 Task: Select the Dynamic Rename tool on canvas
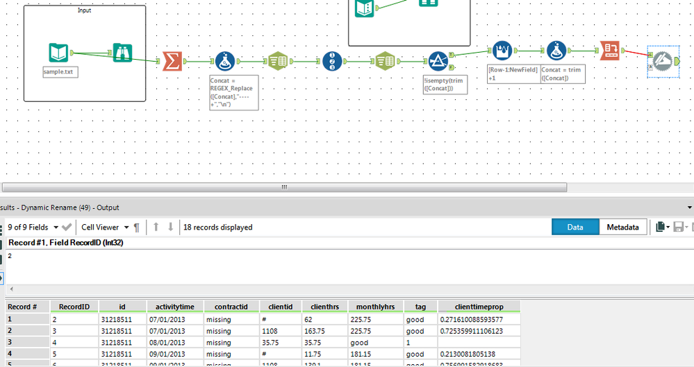point(663,62)
